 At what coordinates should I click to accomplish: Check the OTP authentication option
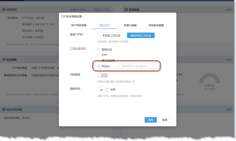pos(99,55)
